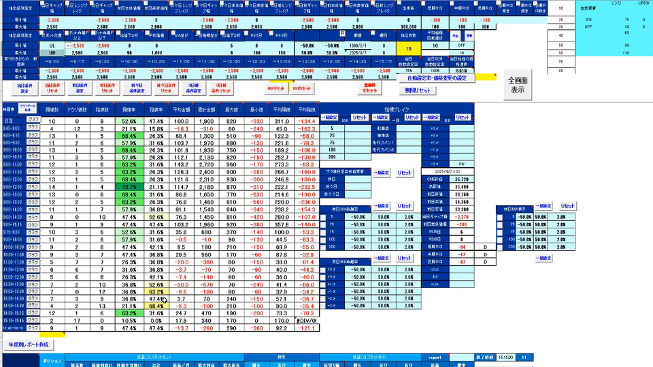
Task: Click the RCIリセット button
Action: [x=302, y=88]
